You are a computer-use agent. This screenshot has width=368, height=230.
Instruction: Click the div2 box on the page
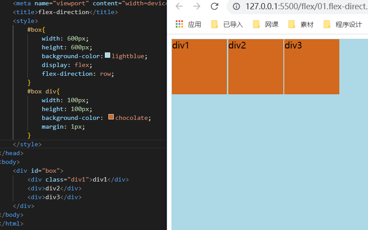[256, 67]
